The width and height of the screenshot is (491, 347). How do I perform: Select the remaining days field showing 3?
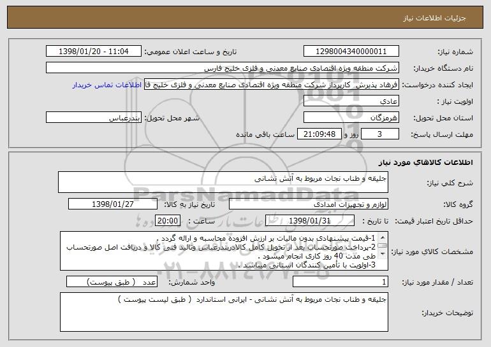pos(380,134)
